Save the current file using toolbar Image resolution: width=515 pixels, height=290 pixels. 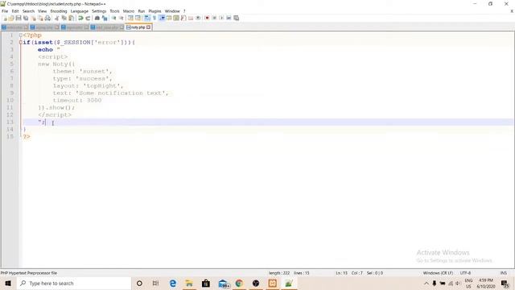coord(19,18)
